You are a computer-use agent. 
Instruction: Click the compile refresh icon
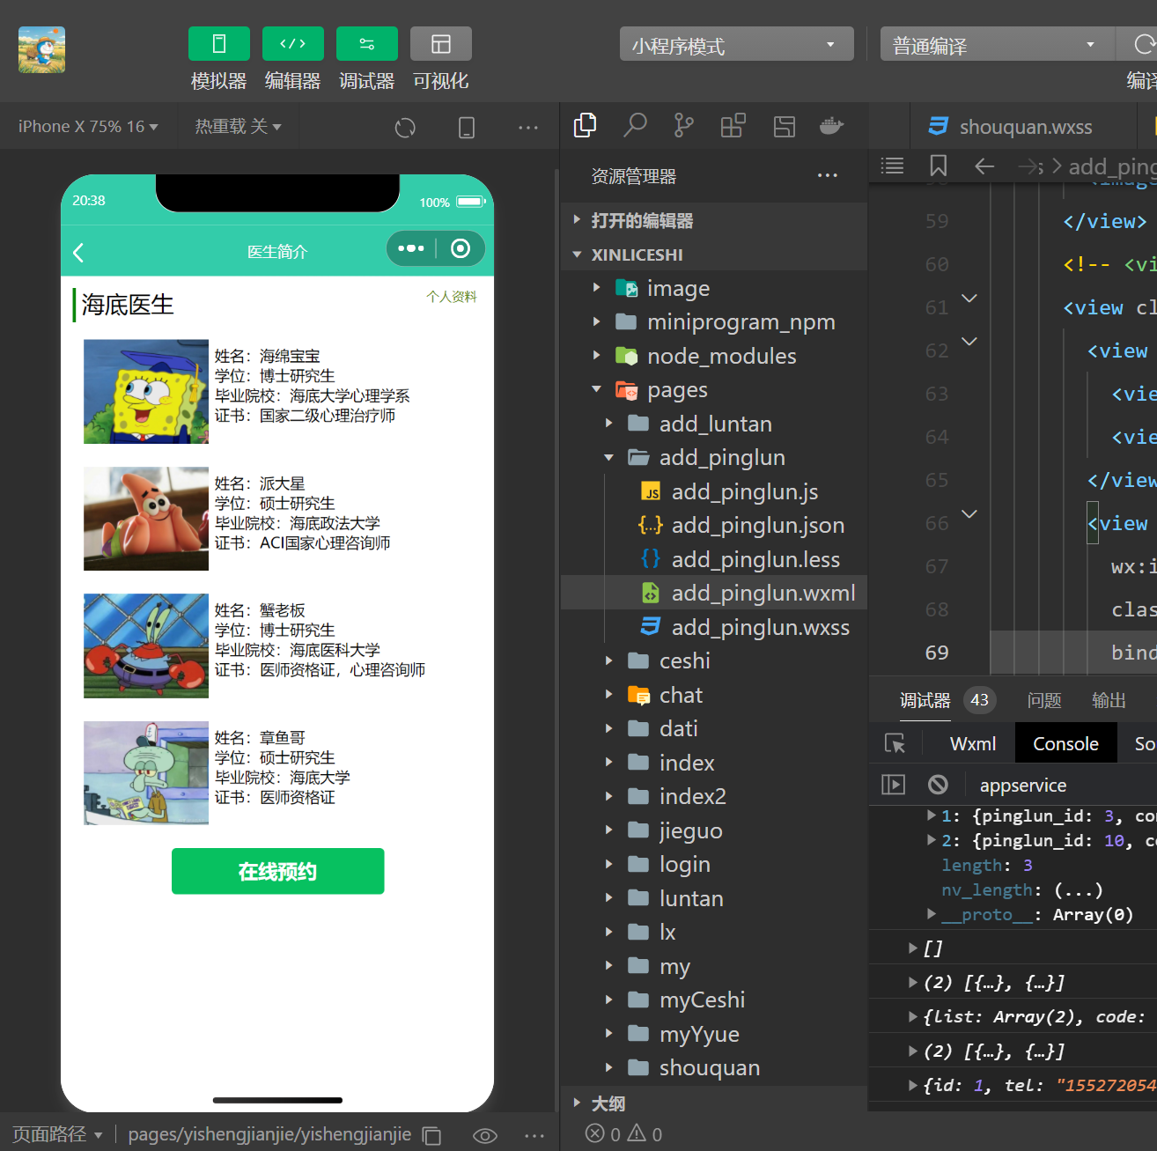1144,44
